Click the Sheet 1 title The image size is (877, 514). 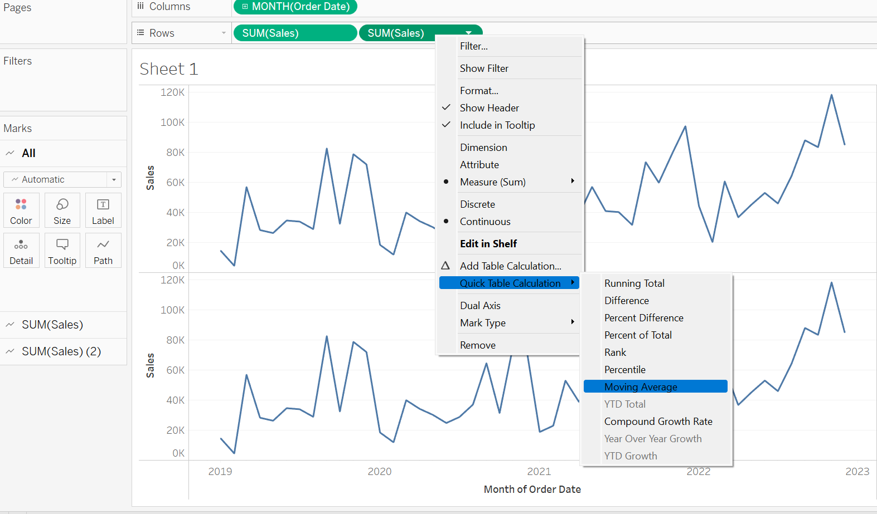(x=169, y=69)
